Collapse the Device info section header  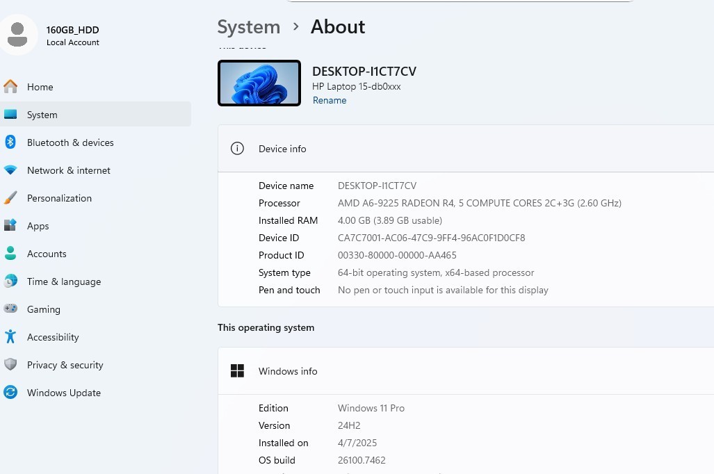(466, 149)
